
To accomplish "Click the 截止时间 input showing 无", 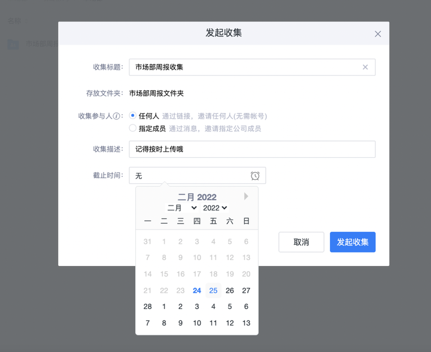I will coord(198,176).
